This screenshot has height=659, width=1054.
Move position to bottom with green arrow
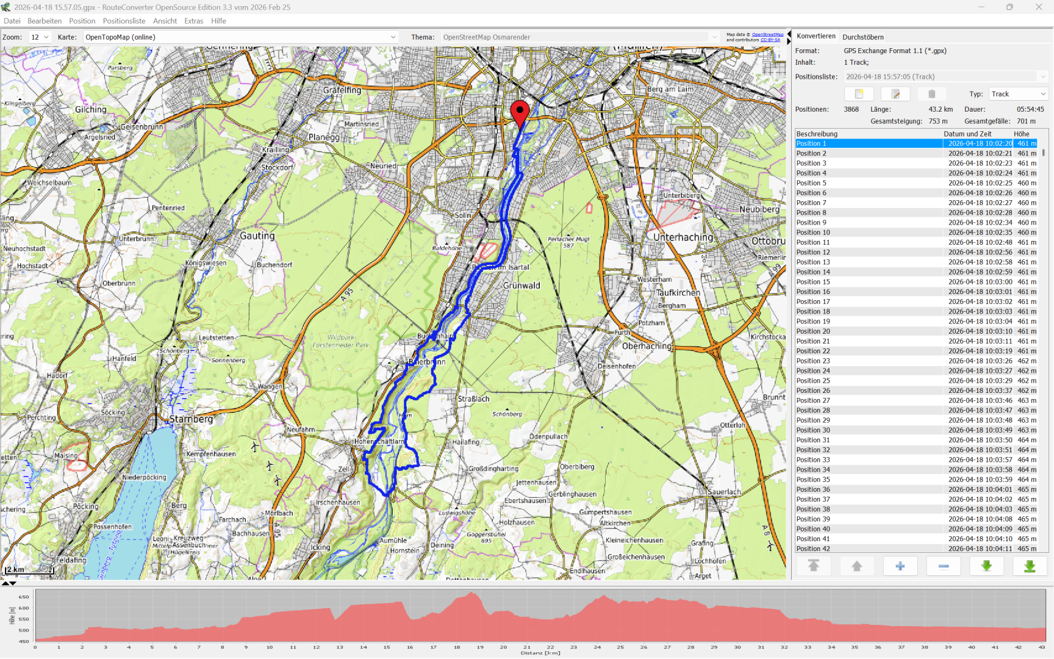(x=1030, y=566)
